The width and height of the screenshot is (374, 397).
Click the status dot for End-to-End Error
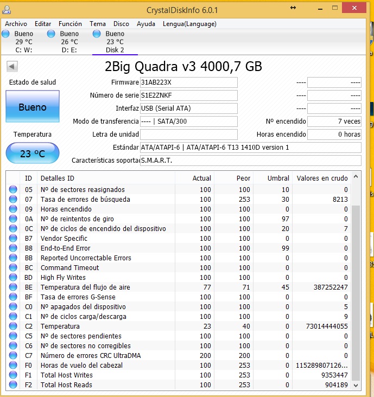[x=13, y=248]
